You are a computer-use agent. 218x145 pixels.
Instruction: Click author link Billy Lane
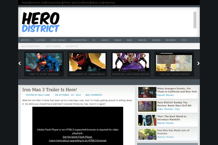[44, 95]
